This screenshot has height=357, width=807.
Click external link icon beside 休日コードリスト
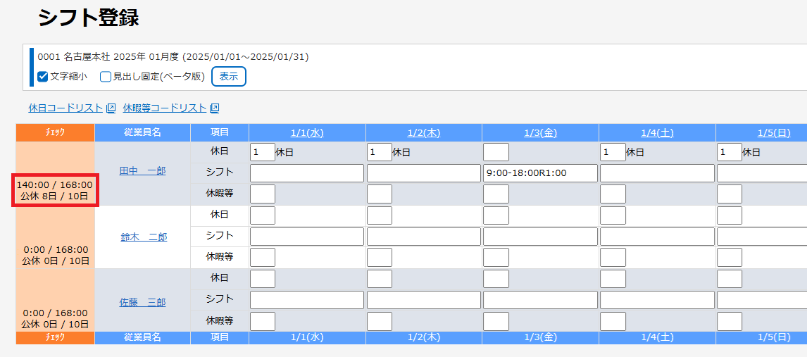111,108
